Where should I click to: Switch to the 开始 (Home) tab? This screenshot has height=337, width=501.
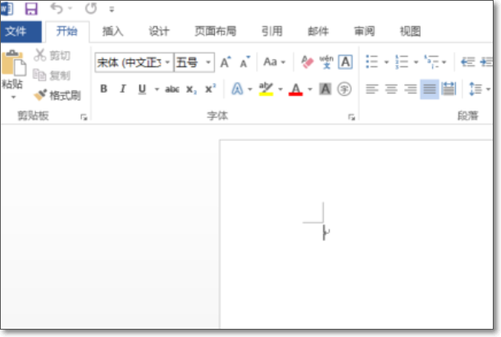[x=67, y=31]
